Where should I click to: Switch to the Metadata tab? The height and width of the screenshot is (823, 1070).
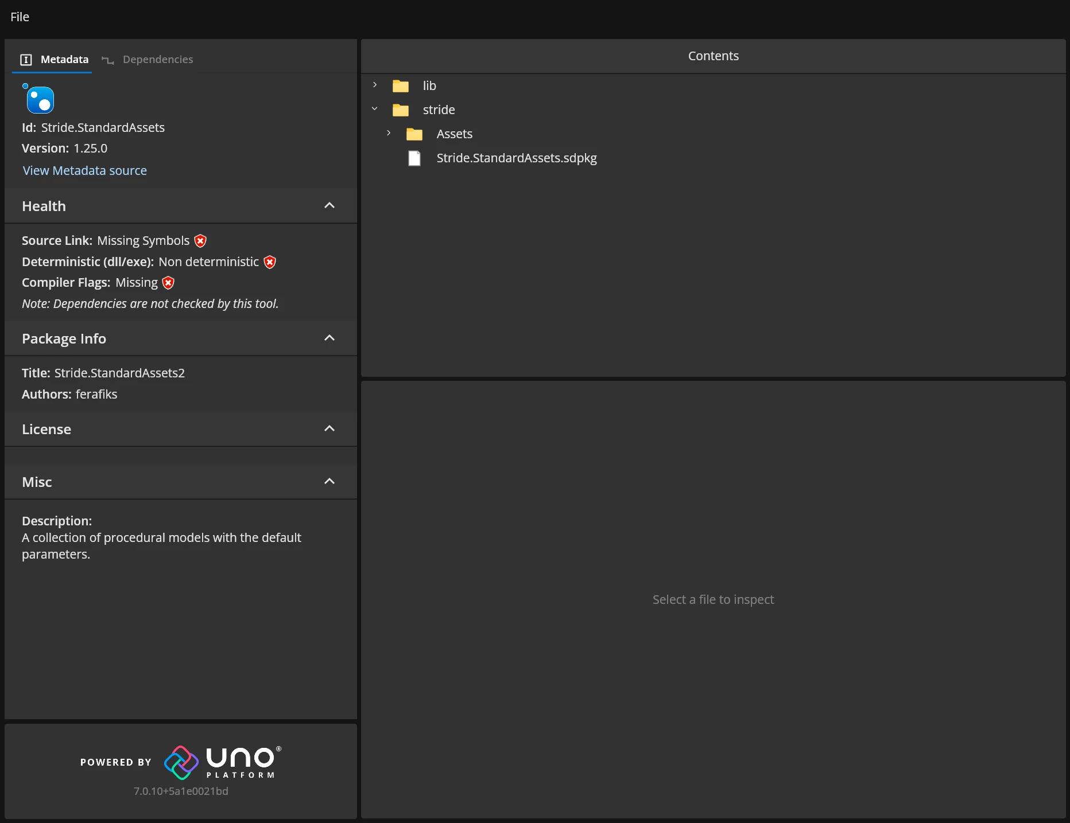[52, 60]
